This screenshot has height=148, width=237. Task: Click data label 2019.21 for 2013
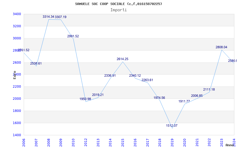tap(98, 95)
